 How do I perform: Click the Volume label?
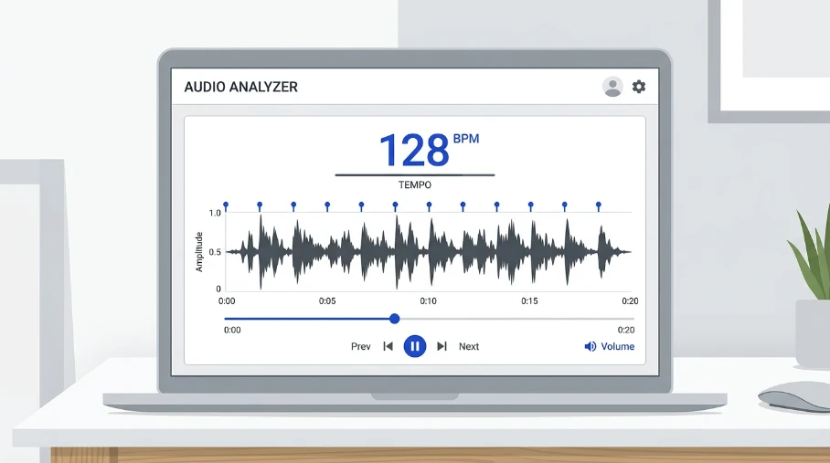(618, 346)
